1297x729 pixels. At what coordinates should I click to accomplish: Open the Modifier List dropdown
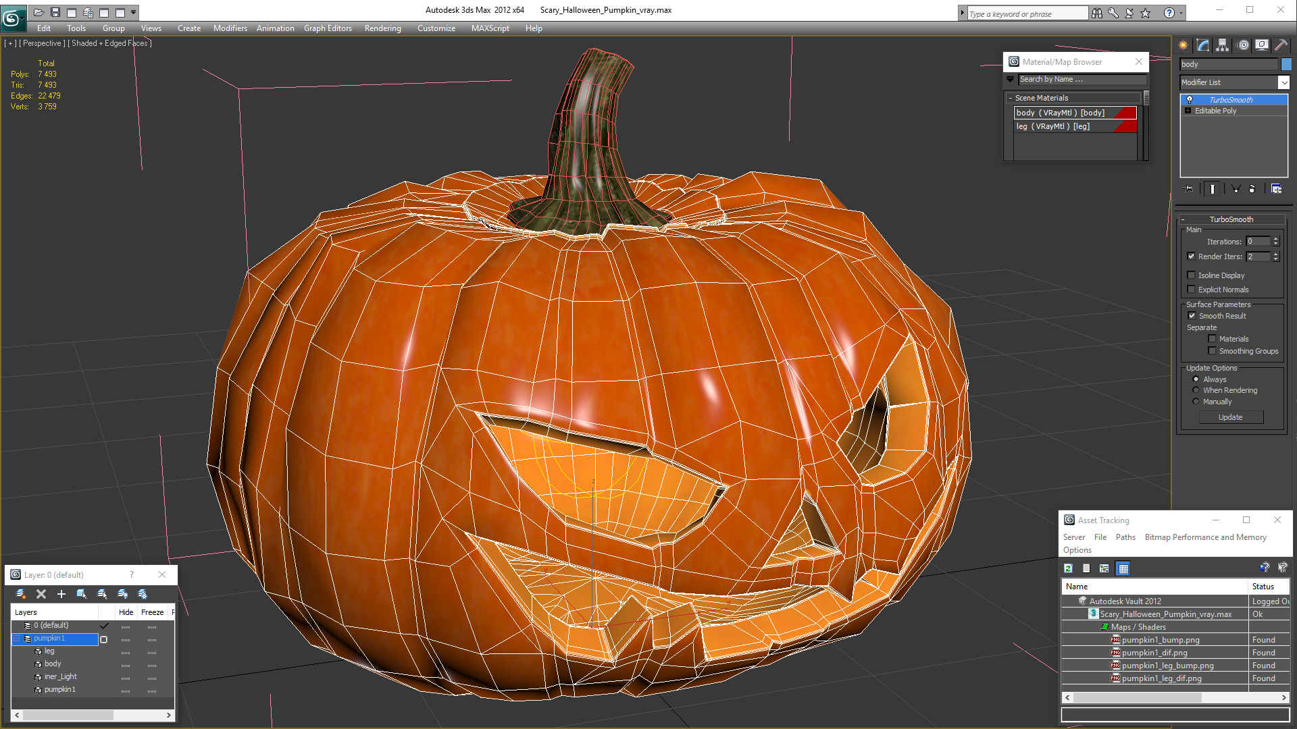click(1283, 82)
